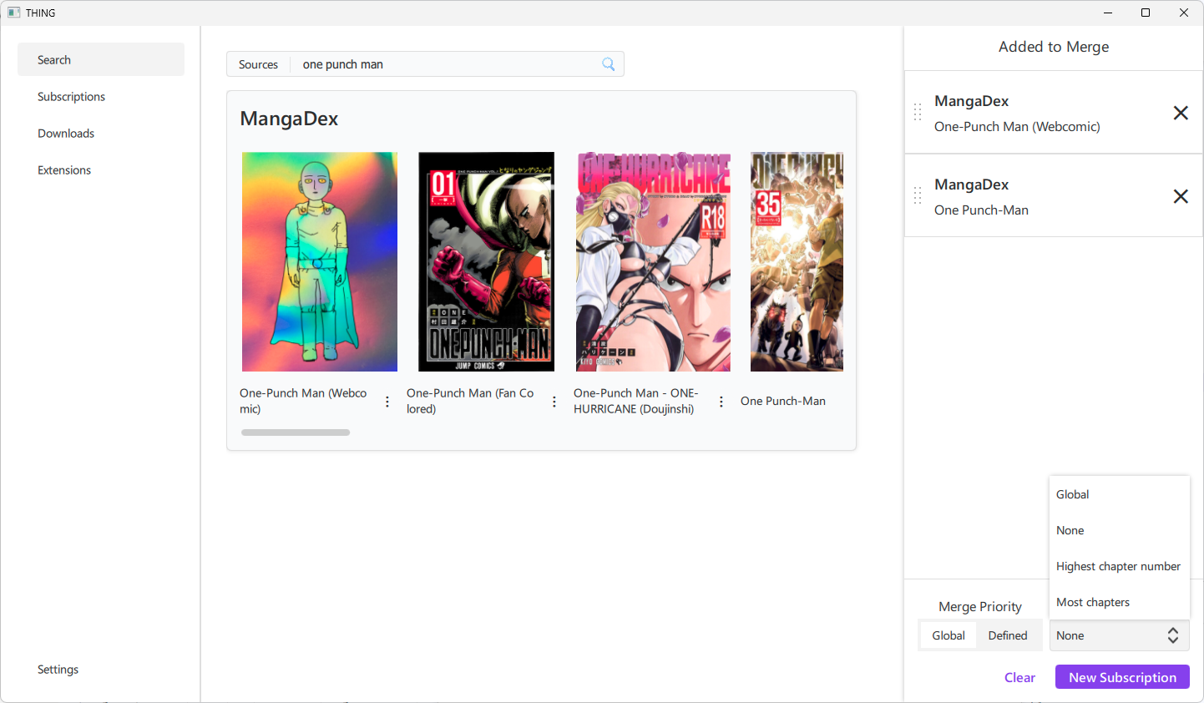
Task: Maximize the THING window
Action: tap(1146, 13)
